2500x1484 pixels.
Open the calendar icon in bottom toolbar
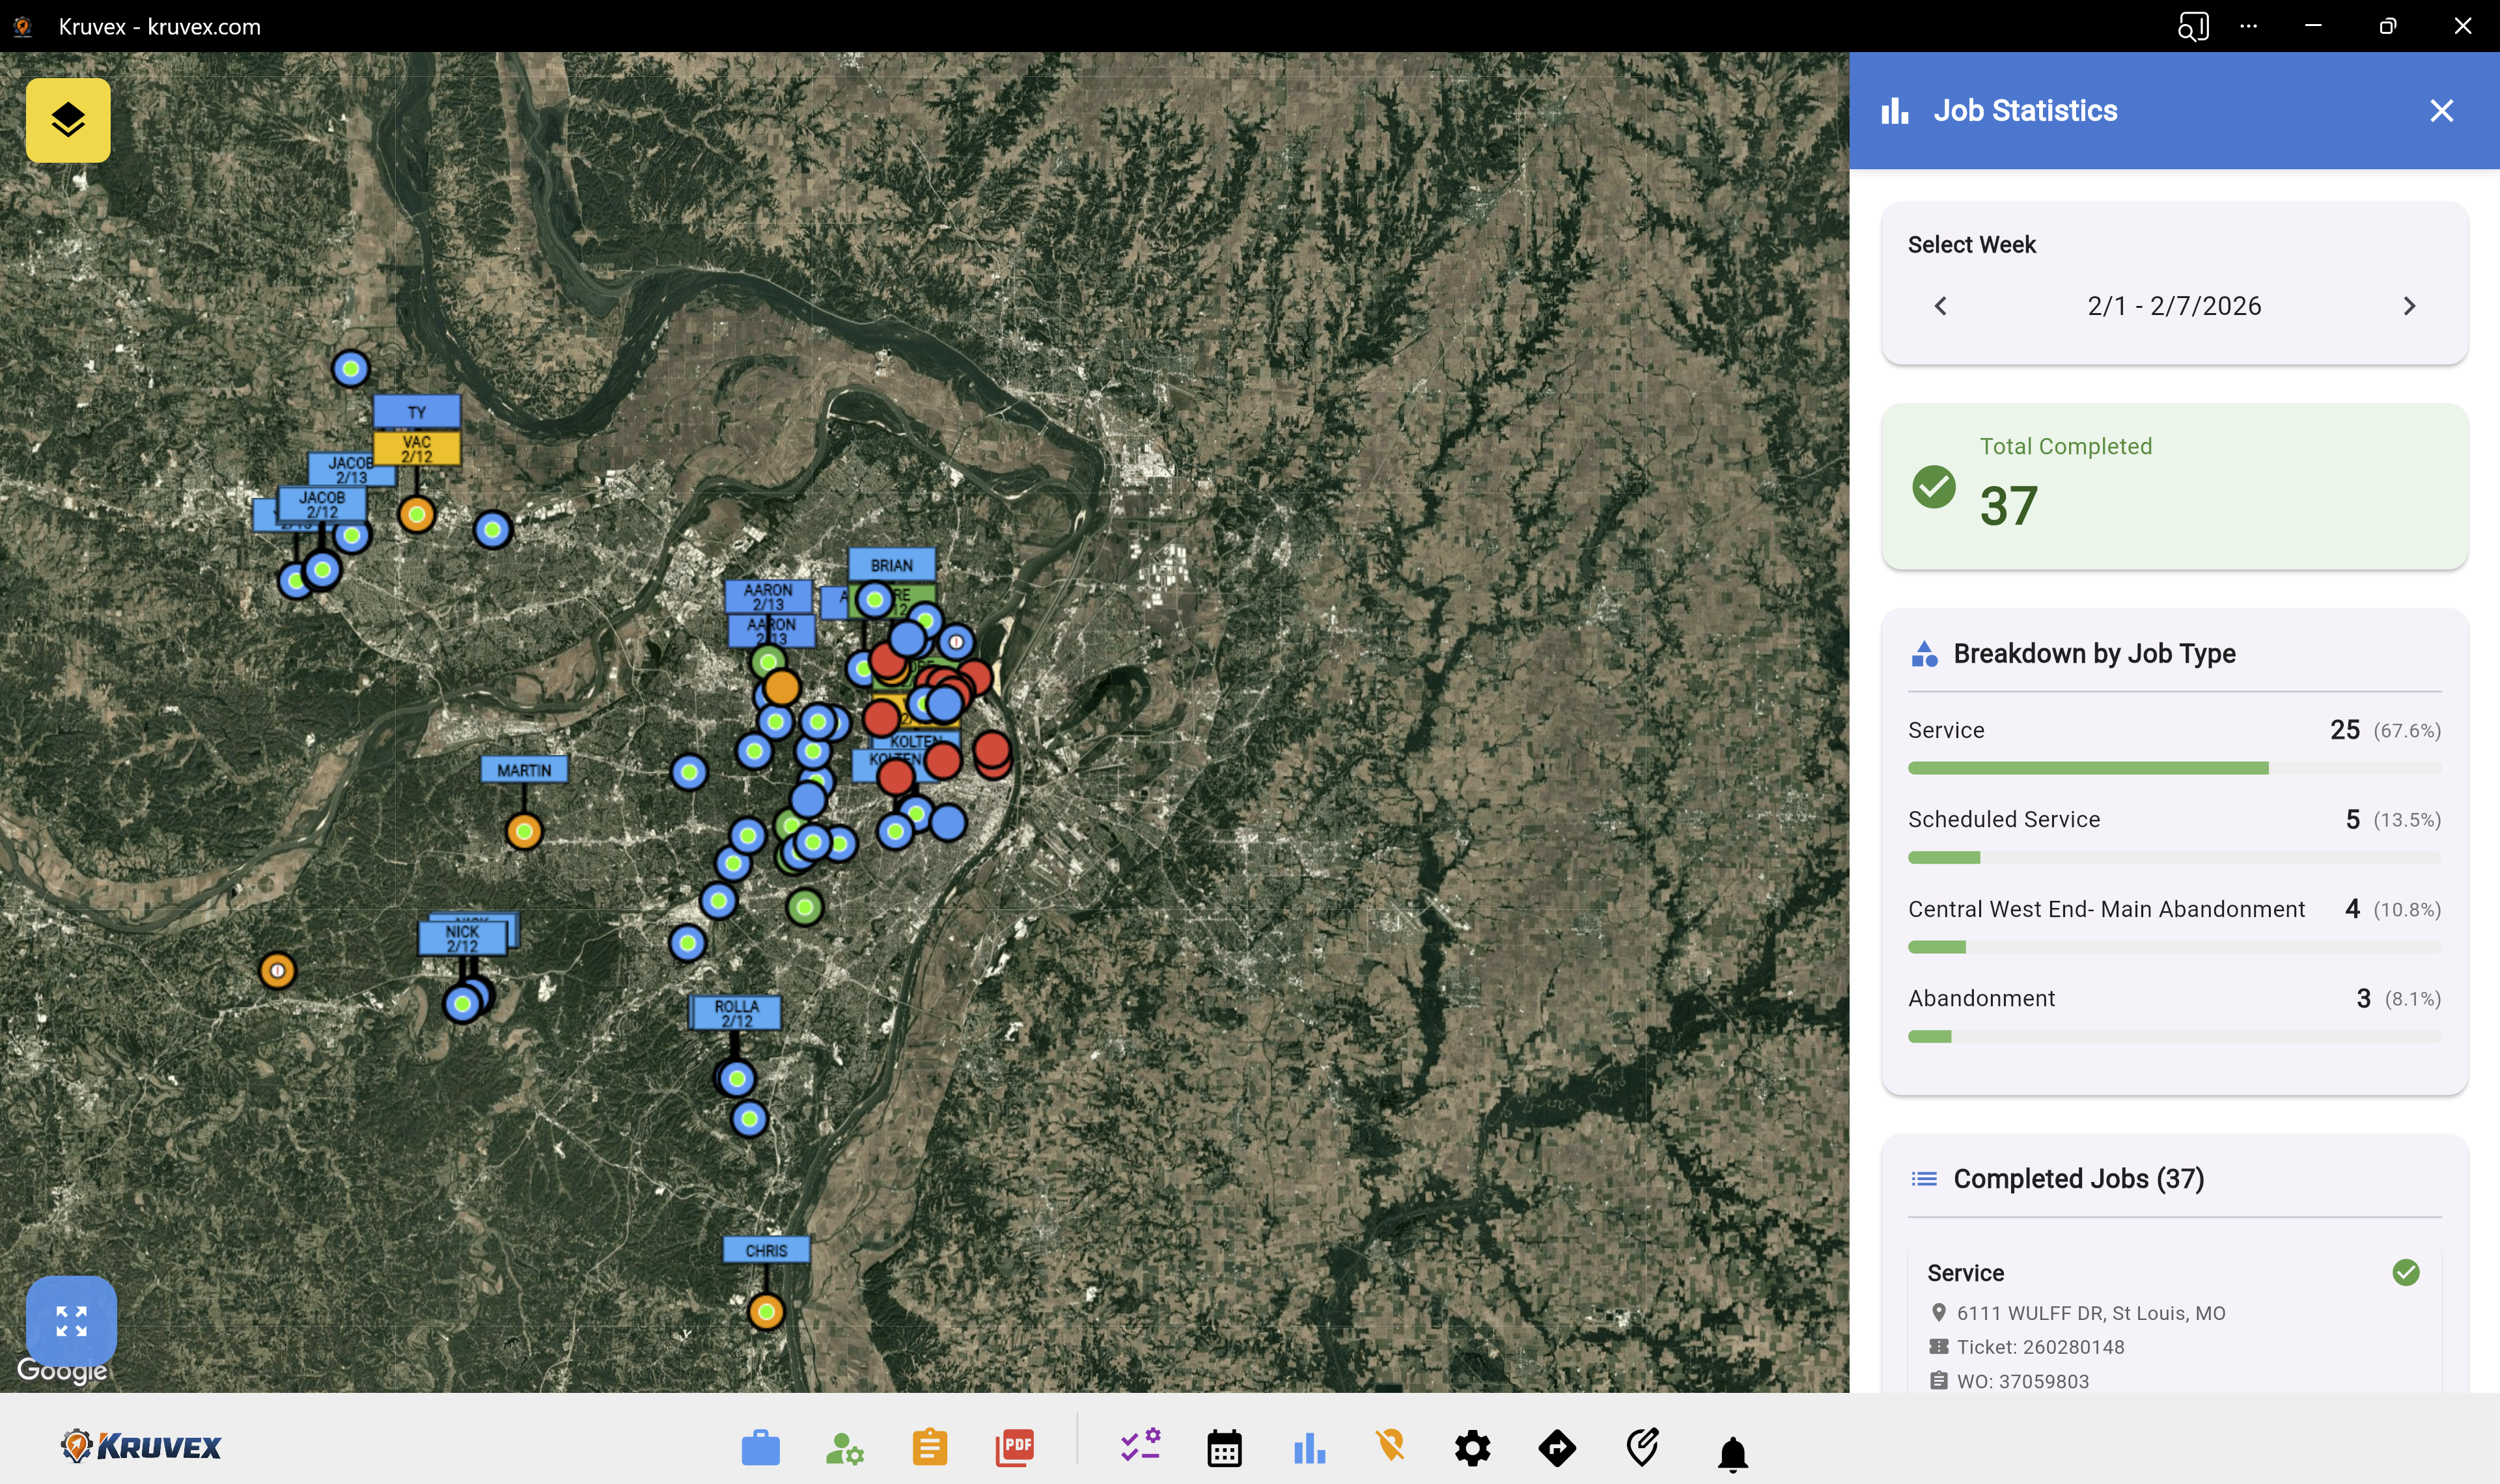pos(1224,1447)
